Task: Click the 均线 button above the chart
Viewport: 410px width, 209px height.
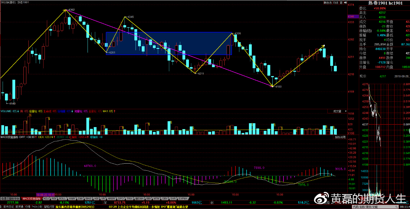Action: (x=335, y=3)
